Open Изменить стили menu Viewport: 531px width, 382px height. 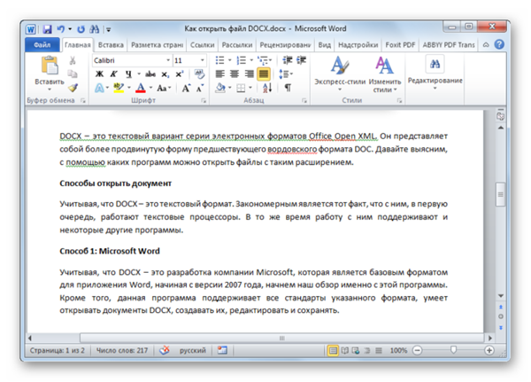pyautogui.click(x=385, y=74)
